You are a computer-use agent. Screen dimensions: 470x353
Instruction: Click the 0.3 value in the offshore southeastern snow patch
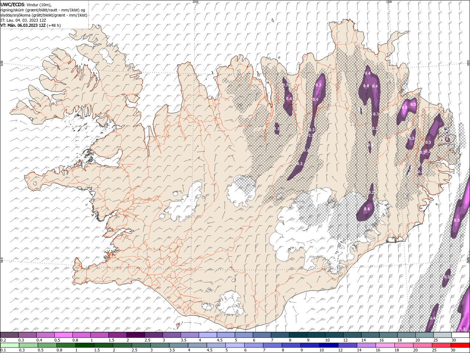[x=447, y=277]
